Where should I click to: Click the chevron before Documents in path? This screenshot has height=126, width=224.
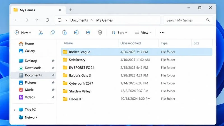(x=66, y=20)
